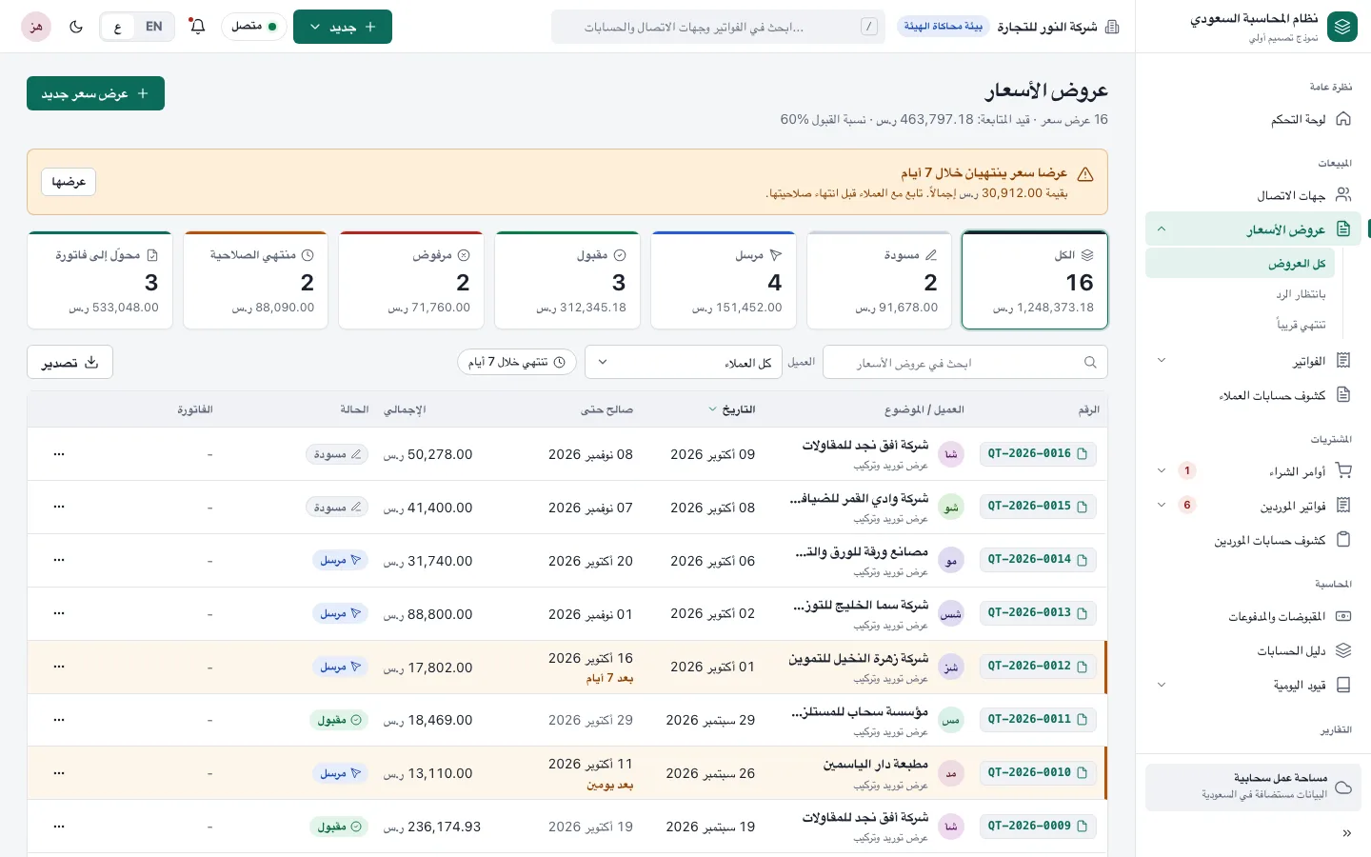This screenshot has height=857, width=1371.
Task: Click the contacts icon for جهات الاتصال
Action: [1343, 194]
